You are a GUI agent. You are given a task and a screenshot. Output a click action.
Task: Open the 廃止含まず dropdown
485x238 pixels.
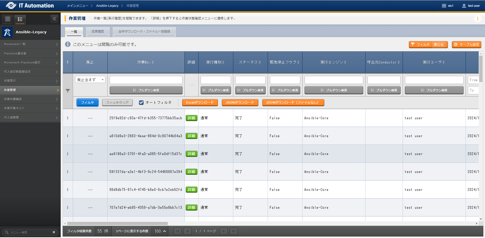pos(90,80)
